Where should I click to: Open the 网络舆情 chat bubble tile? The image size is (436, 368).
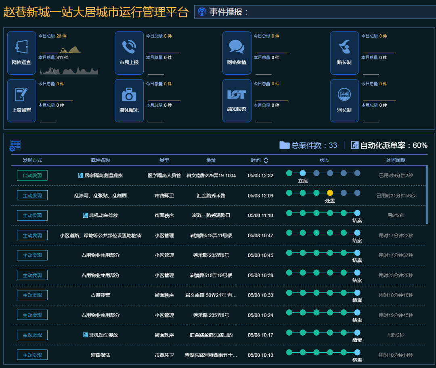coord(237,53)
